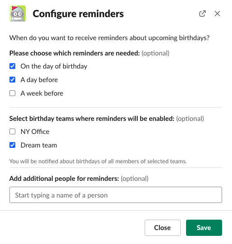The image size is (232, 244).
Task: Click the "Configure reminders" dialog title
Action: (x=78, y=14)
